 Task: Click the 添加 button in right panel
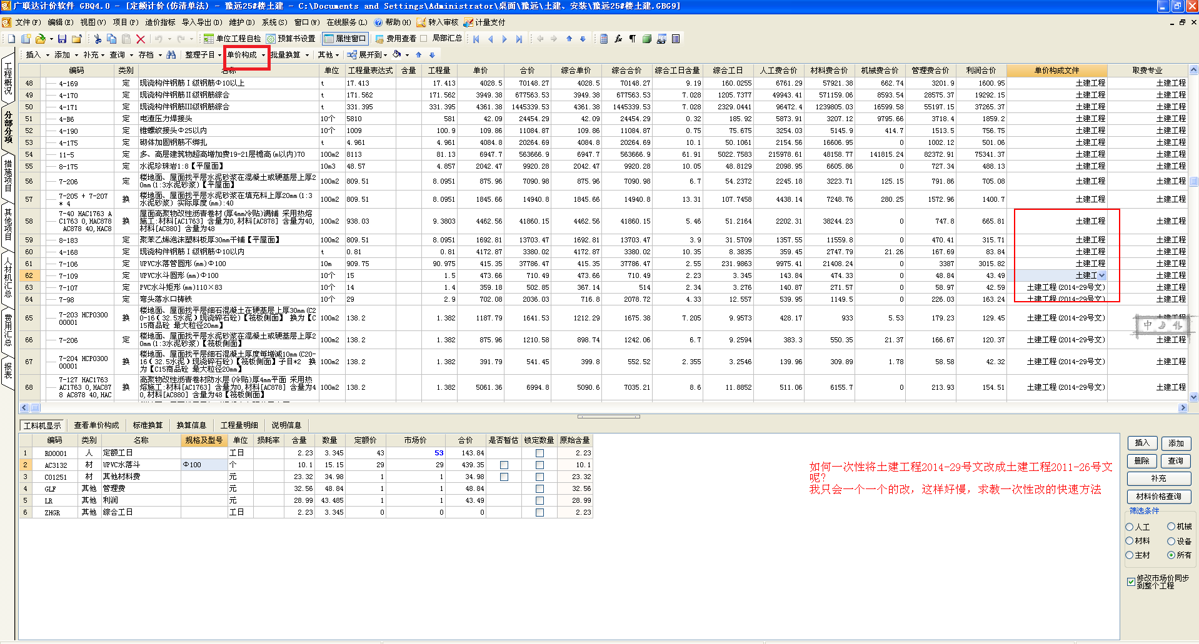(x=1176, y=443)
